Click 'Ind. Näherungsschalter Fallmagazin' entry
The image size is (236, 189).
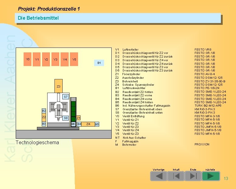pyautogui.click(x=146, y=106)
